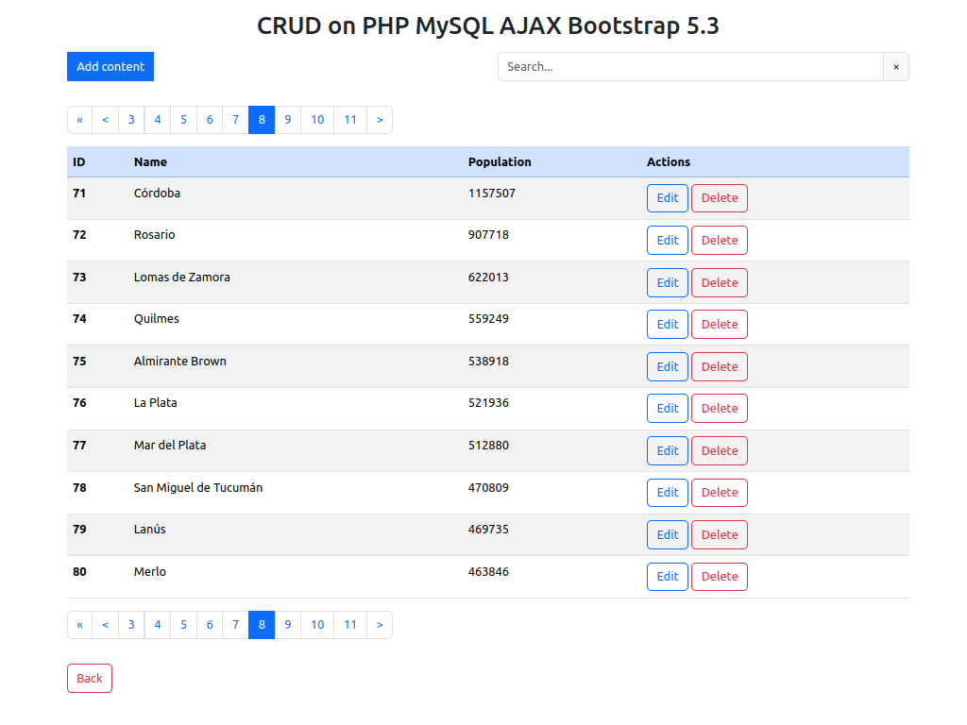The width and height of the screenshot is (967, 725).
Task: Select page 10 in bottom pagination
Action: (317, 624)
